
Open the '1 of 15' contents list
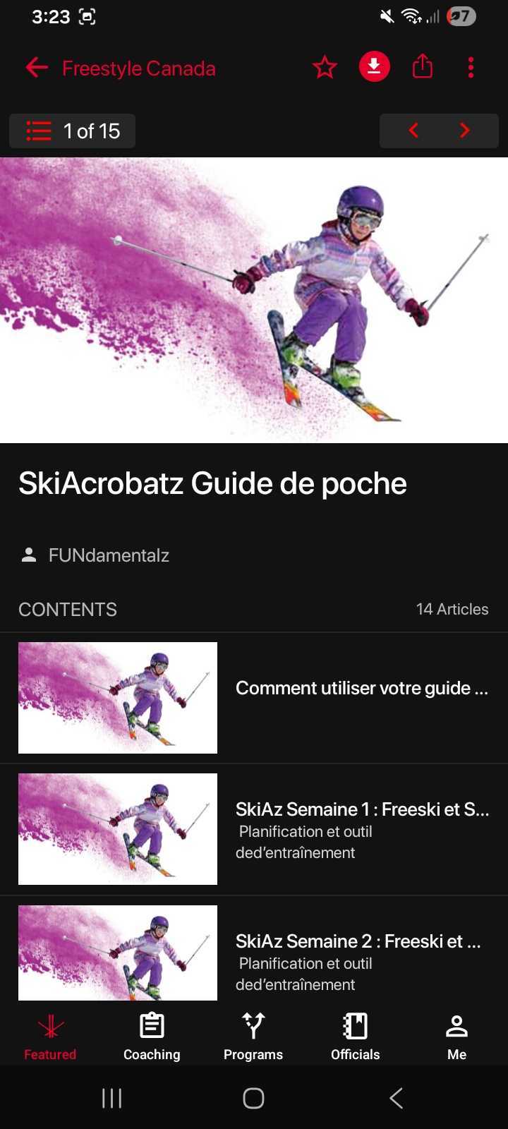point(72,131)
